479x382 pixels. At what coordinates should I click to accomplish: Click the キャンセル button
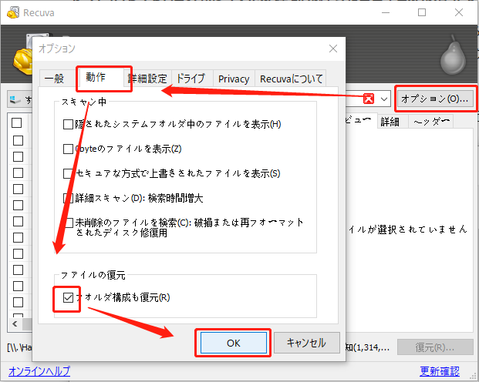pos(307,343)
